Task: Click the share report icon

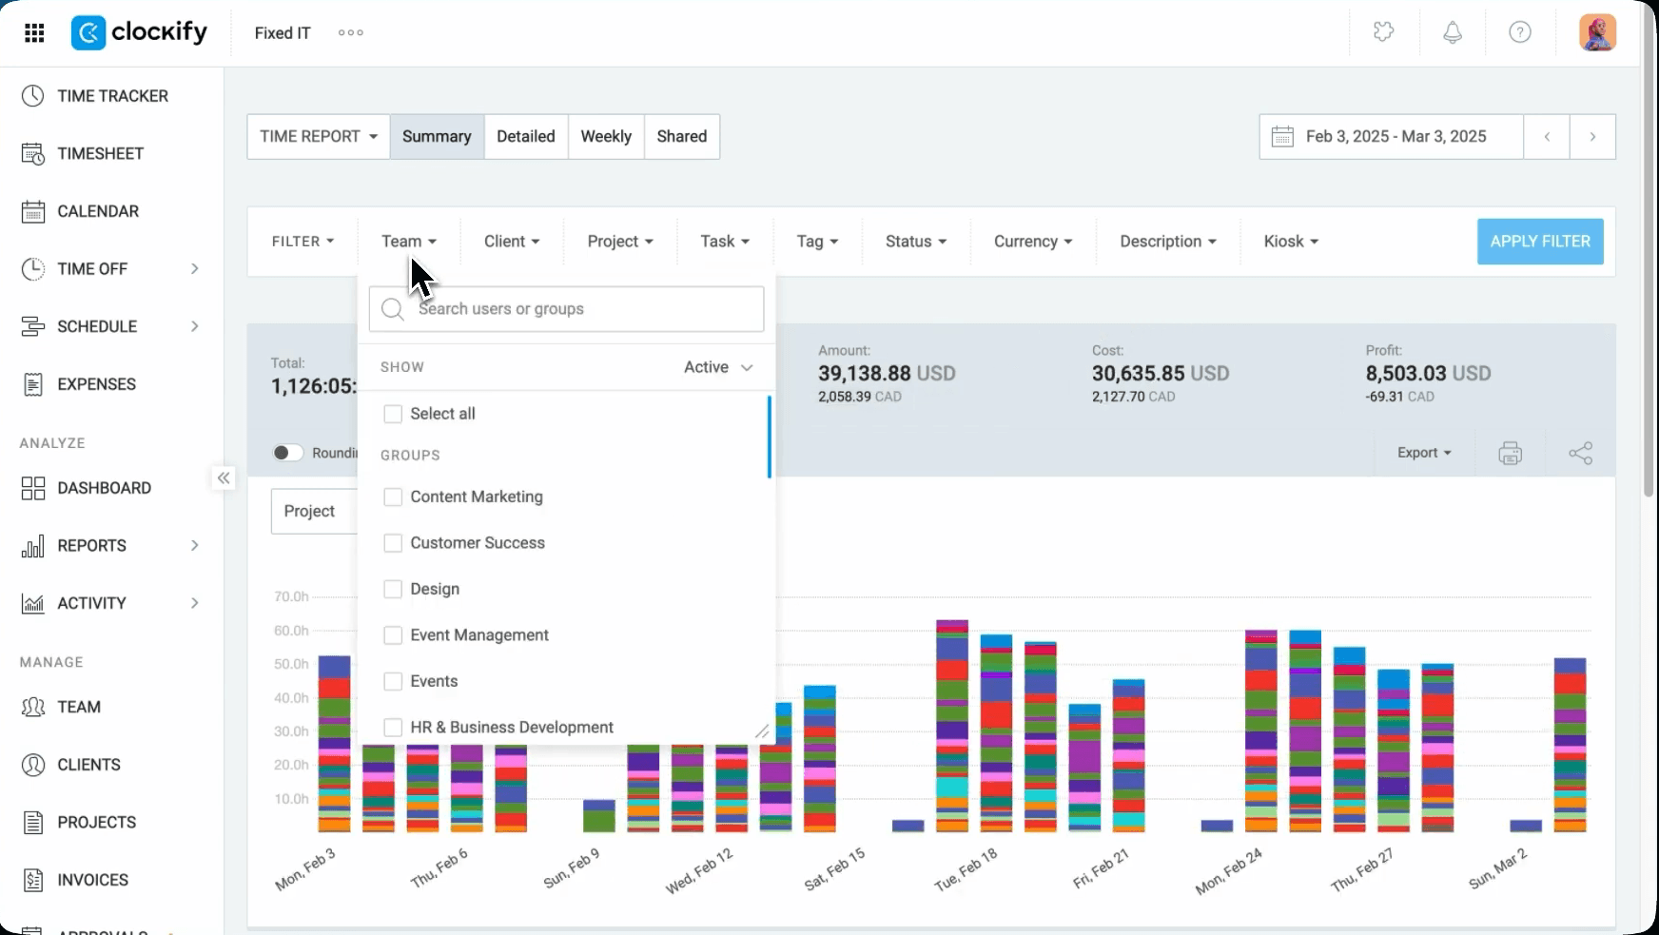Action: pos(1580,453)
